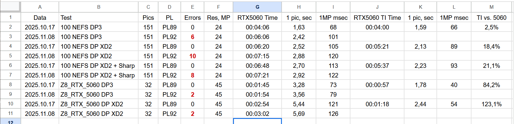Image resolution: width=514 pixels, height=124 pixels.
Task: Click the select-all corner box
Action: [x=10, y=7]
